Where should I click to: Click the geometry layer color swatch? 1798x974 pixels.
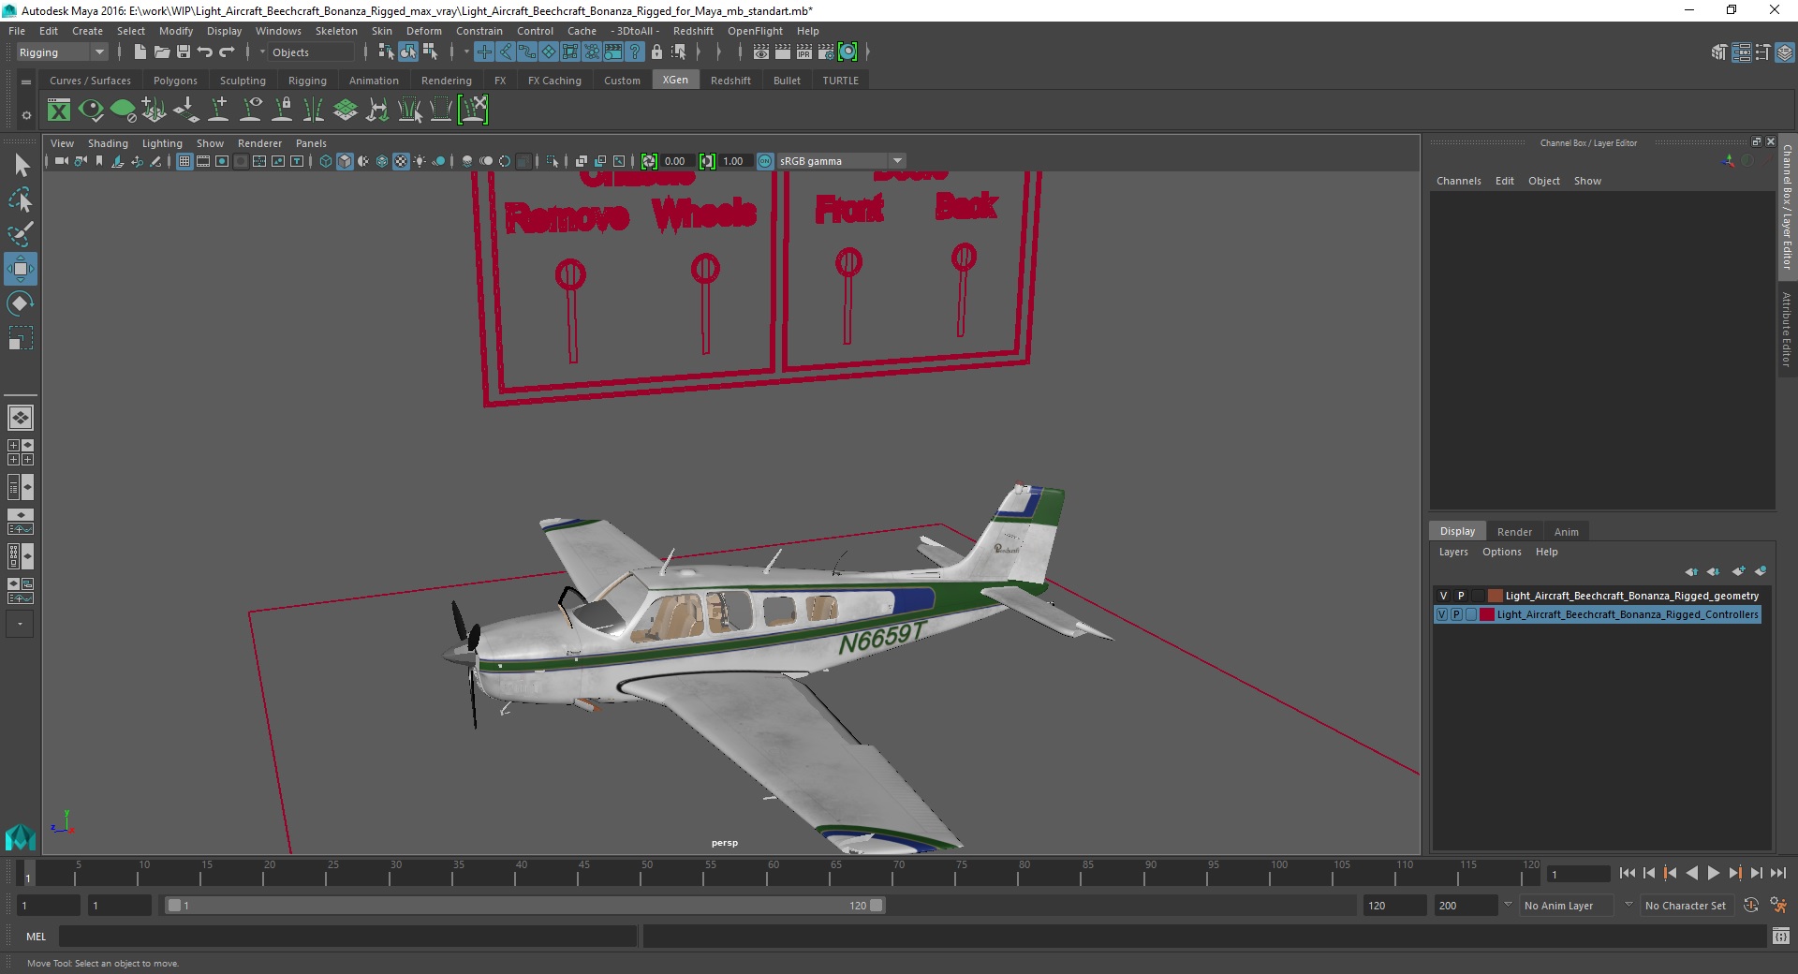pyautogui.click(x=1495, y=596)
